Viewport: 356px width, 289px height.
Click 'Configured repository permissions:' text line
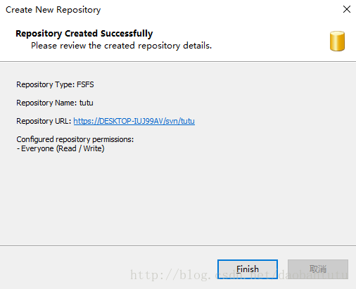(x=75, y=139)
